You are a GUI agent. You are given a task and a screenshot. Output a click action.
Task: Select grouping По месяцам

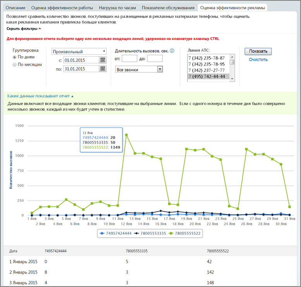14,65
